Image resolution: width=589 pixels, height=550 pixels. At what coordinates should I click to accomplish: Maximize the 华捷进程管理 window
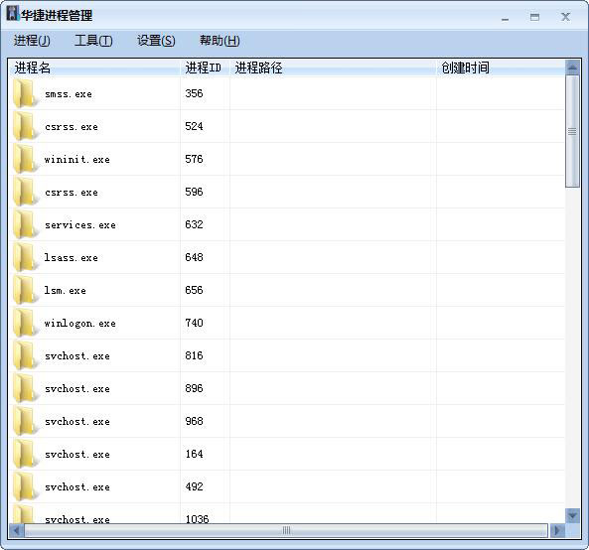(535, 17)
